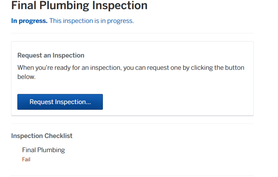Click the word Final in the page title
Image resolution: width=278 pixels, height=177 pixels.
click(x=24, y=5)
